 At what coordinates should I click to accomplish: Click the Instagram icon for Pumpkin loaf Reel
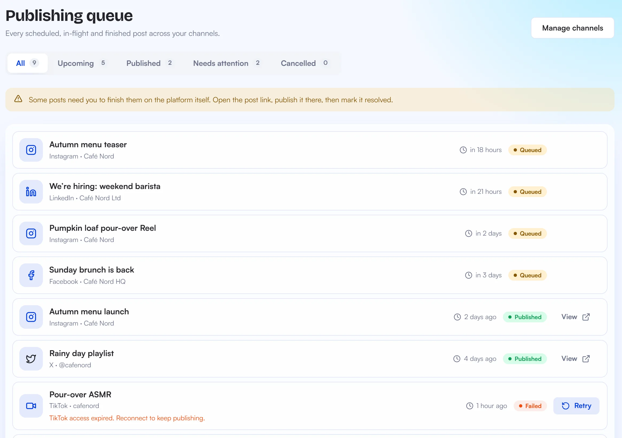point(31,233)
